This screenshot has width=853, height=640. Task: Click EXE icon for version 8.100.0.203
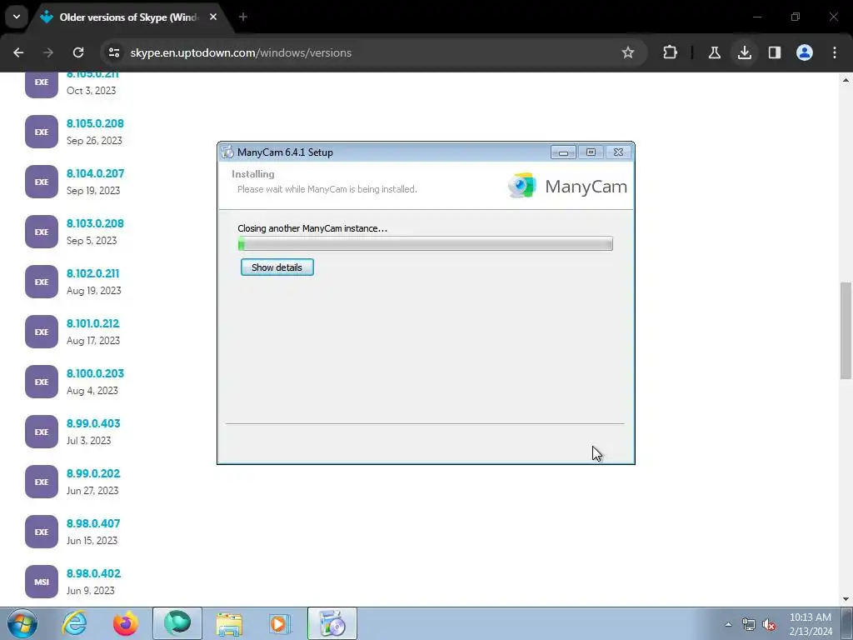tap(42, 382)
